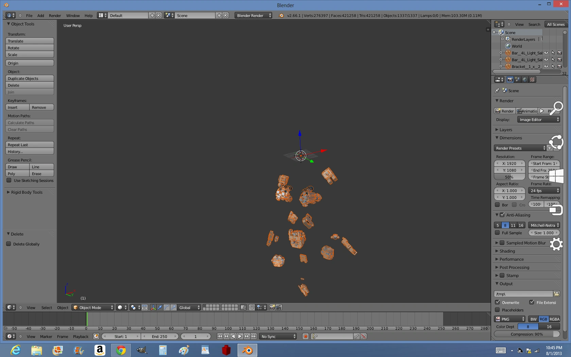
Task: Enable Full Sample checkbox
Action: [x=497, y=233]
